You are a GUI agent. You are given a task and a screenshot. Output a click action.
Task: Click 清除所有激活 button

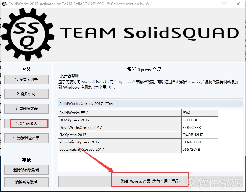tap(26, 182)
